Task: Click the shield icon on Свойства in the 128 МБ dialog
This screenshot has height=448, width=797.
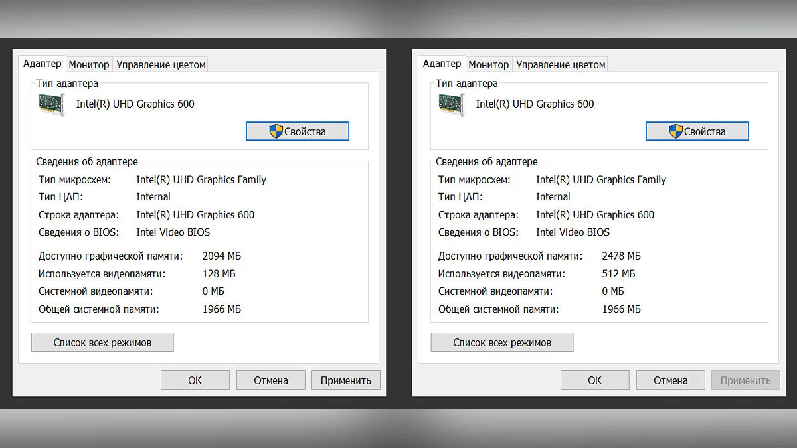Action: click(276, 131)
